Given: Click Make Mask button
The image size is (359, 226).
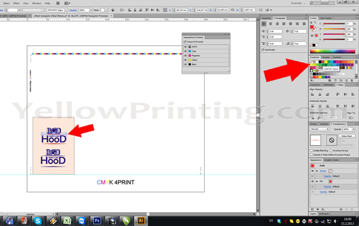Looking at the screenshot, I should click(x=347, y=136).
